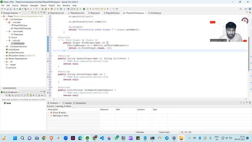Switch to Player/pom.xml editor tab

click(56, 13)
